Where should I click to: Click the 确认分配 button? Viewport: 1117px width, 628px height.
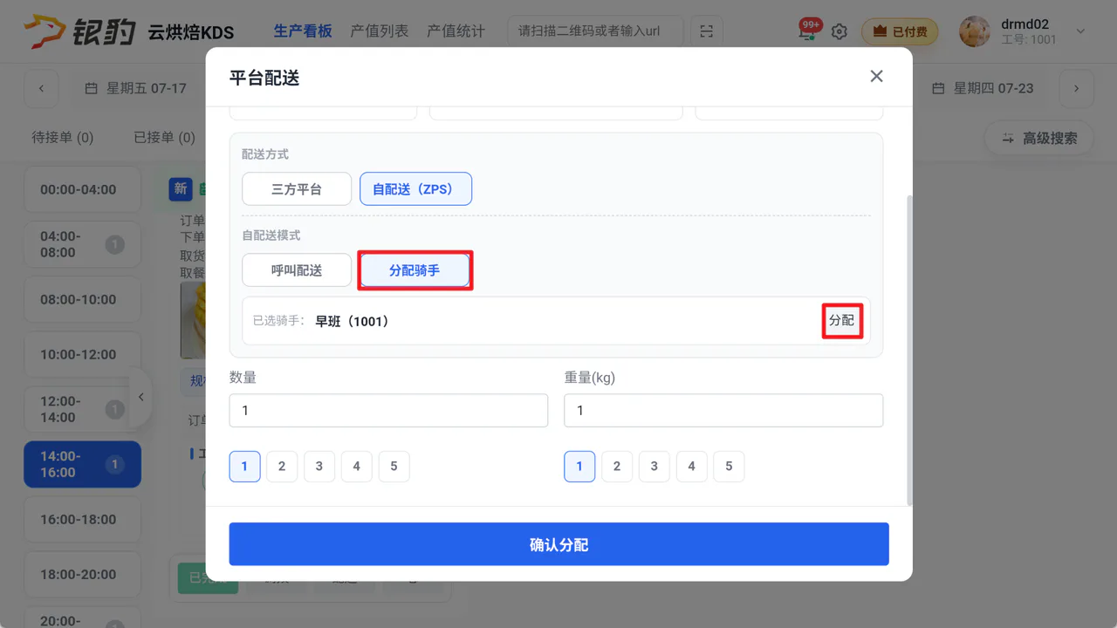click(558, 544)
